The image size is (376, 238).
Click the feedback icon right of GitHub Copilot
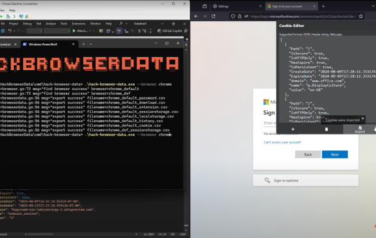[186, 31]
